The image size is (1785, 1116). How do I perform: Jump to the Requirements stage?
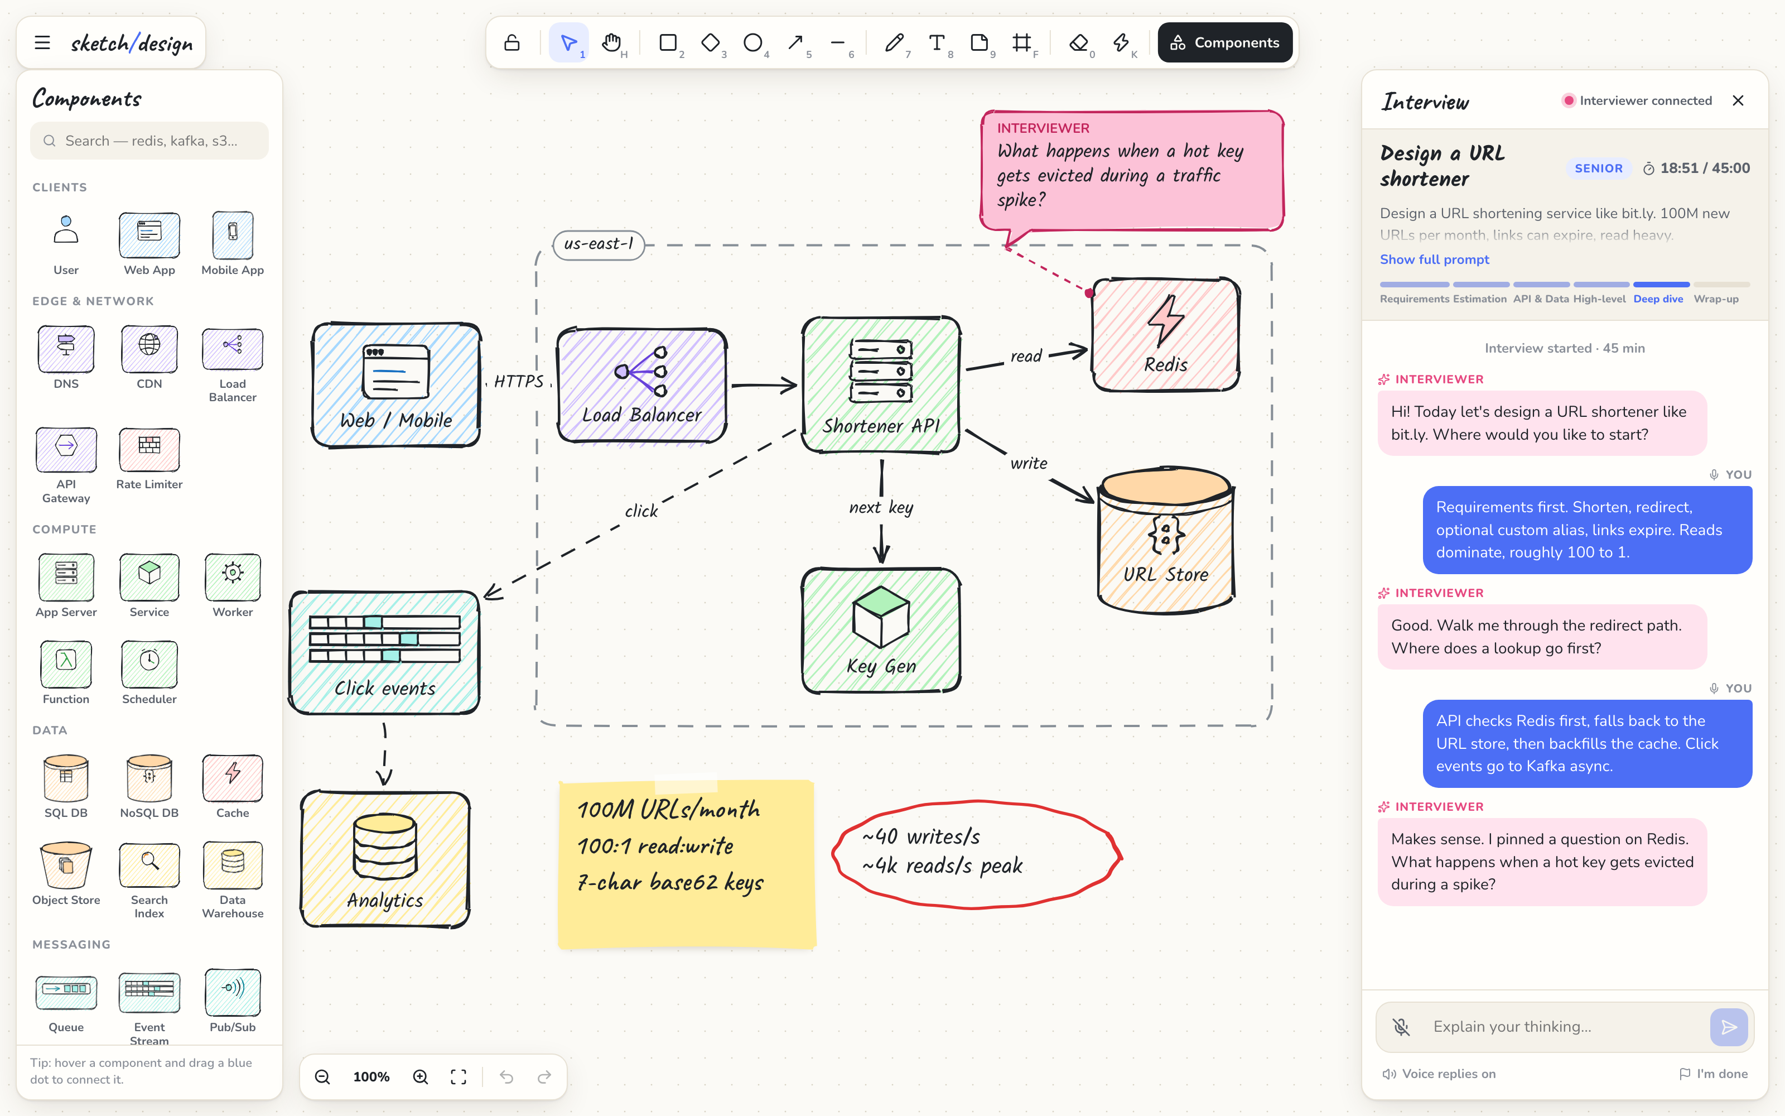tap(1414, 293)
